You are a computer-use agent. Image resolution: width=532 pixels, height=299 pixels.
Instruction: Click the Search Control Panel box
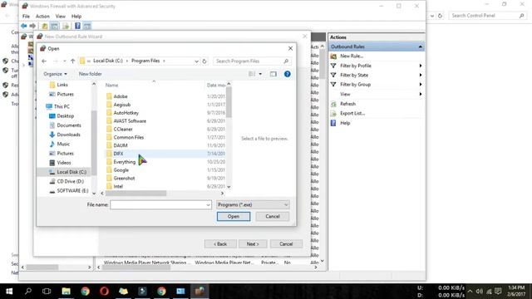(488, 16)
